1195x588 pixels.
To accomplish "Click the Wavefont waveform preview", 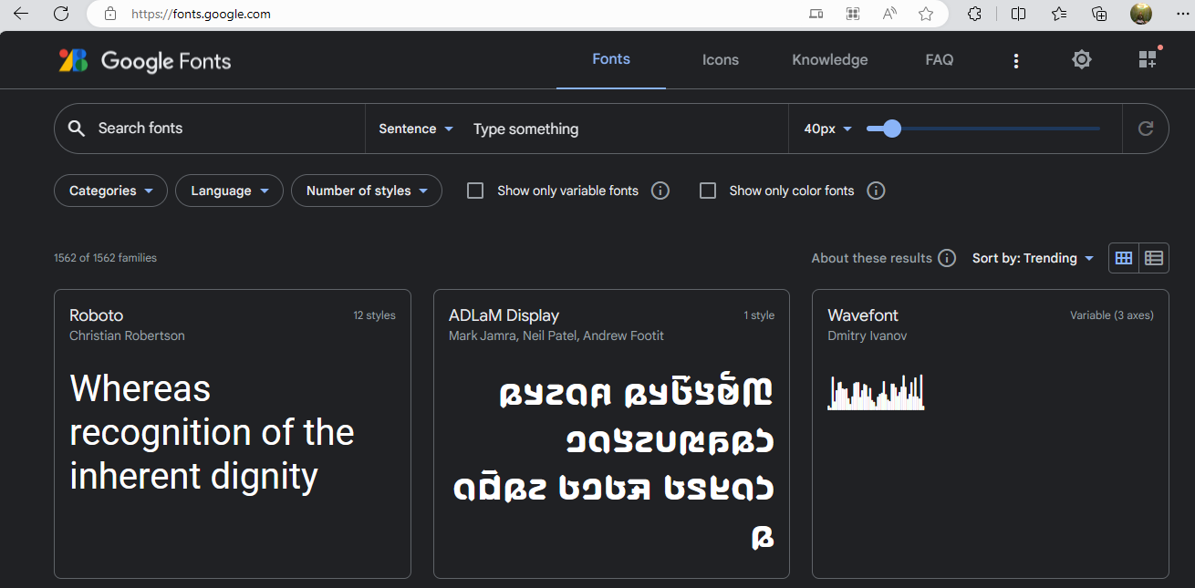I will (876, 392).
